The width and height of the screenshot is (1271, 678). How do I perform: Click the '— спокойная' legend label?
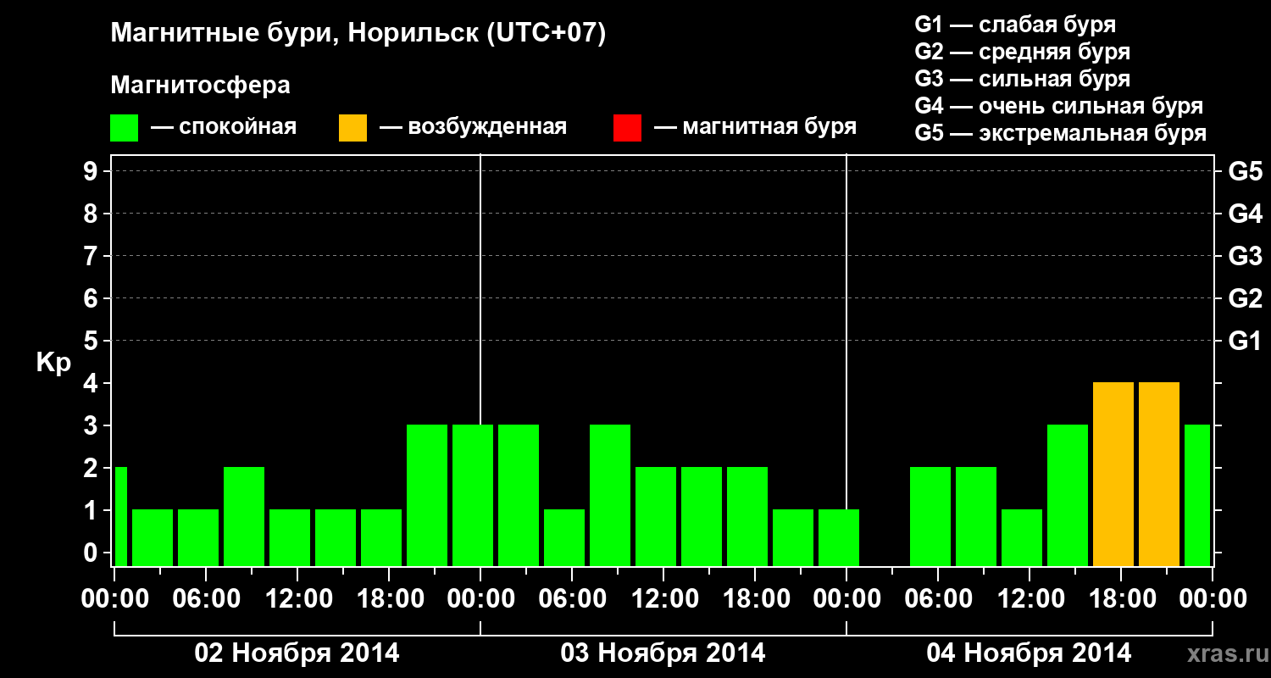[224, 128]
